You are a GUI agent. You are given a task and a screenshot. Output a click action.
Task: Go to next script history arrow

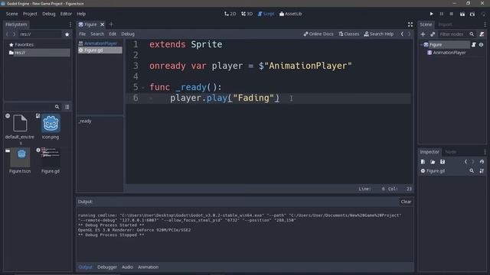[x=409, y=34]
